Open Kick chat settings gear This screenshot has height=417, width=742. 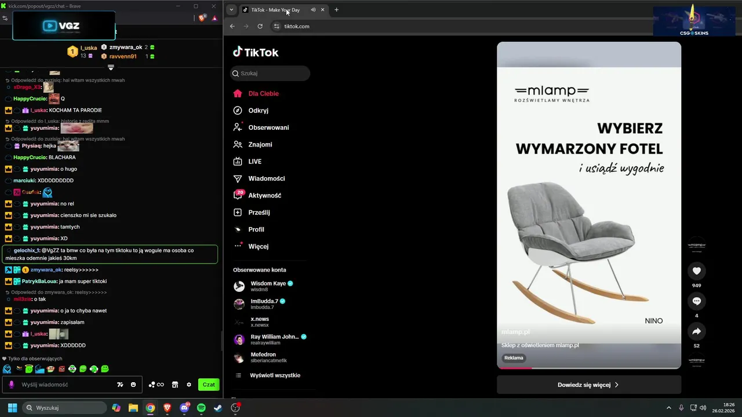click(189, 385)
